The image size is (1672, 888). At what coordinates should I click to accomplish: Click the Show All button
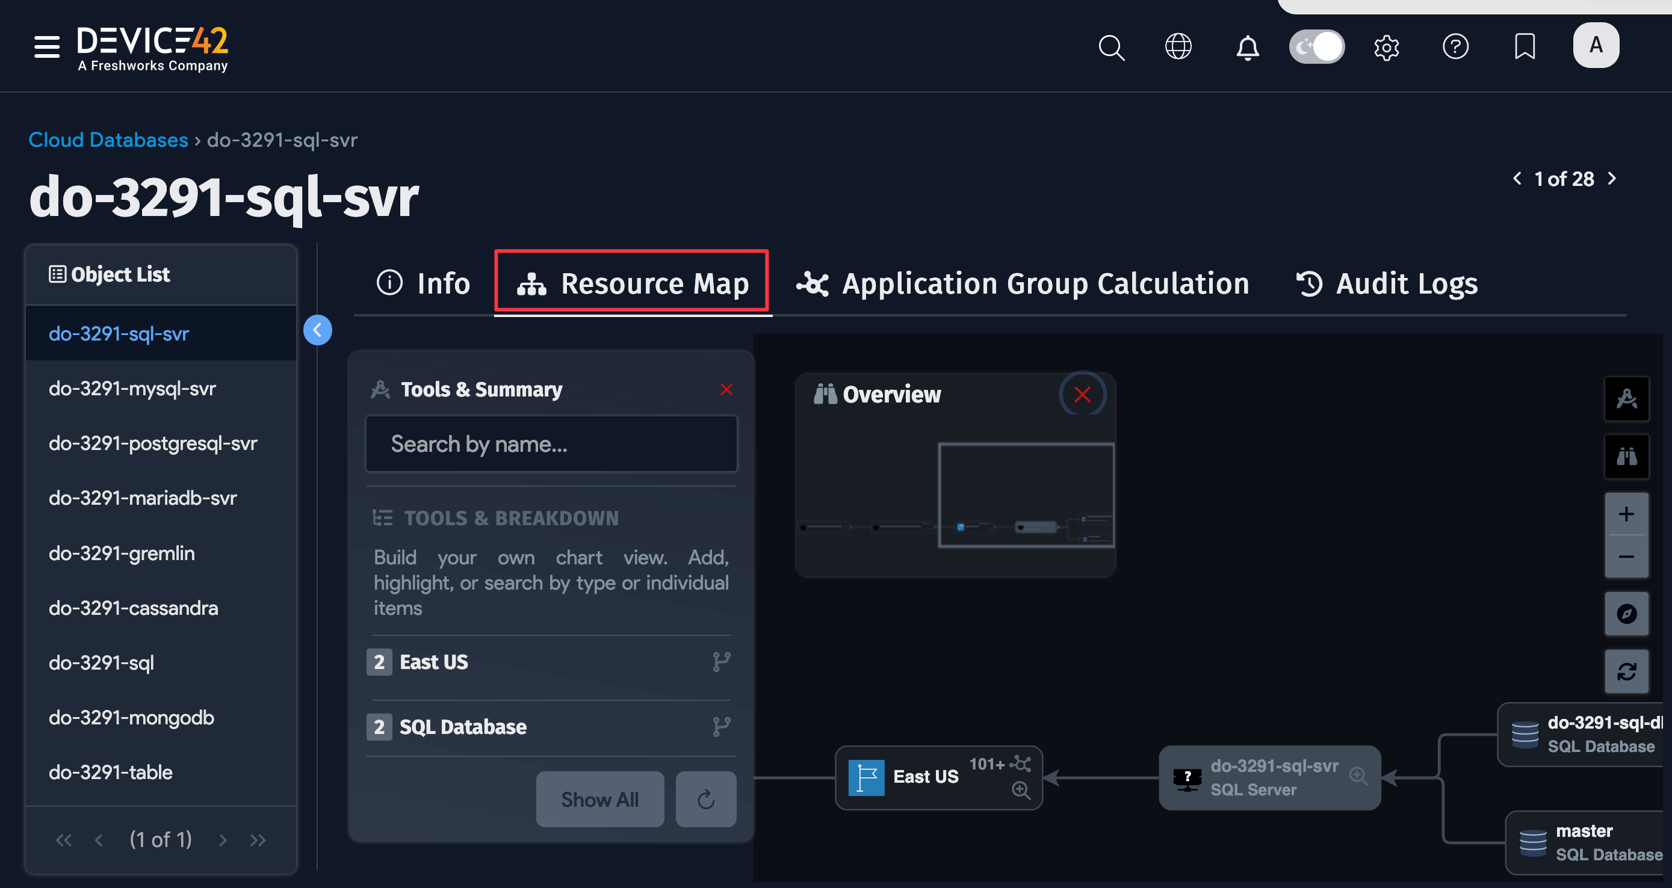[x=599, y=799]
